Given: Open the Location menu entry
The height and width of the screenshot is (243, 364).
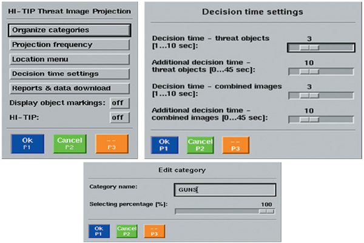Looking at the screenshot, I should tap(69, 60).
